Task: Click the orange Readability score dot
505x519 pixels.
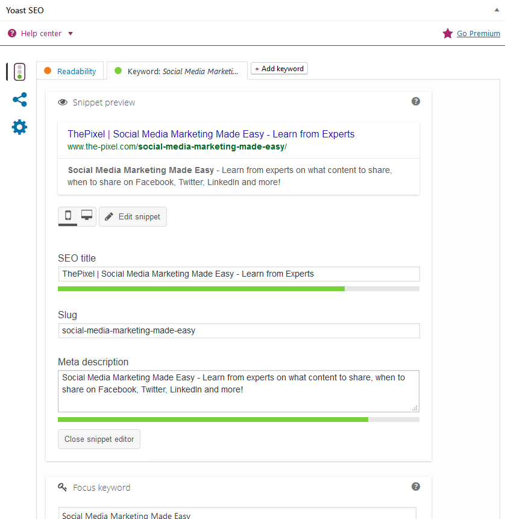Action: click(48, 71)
